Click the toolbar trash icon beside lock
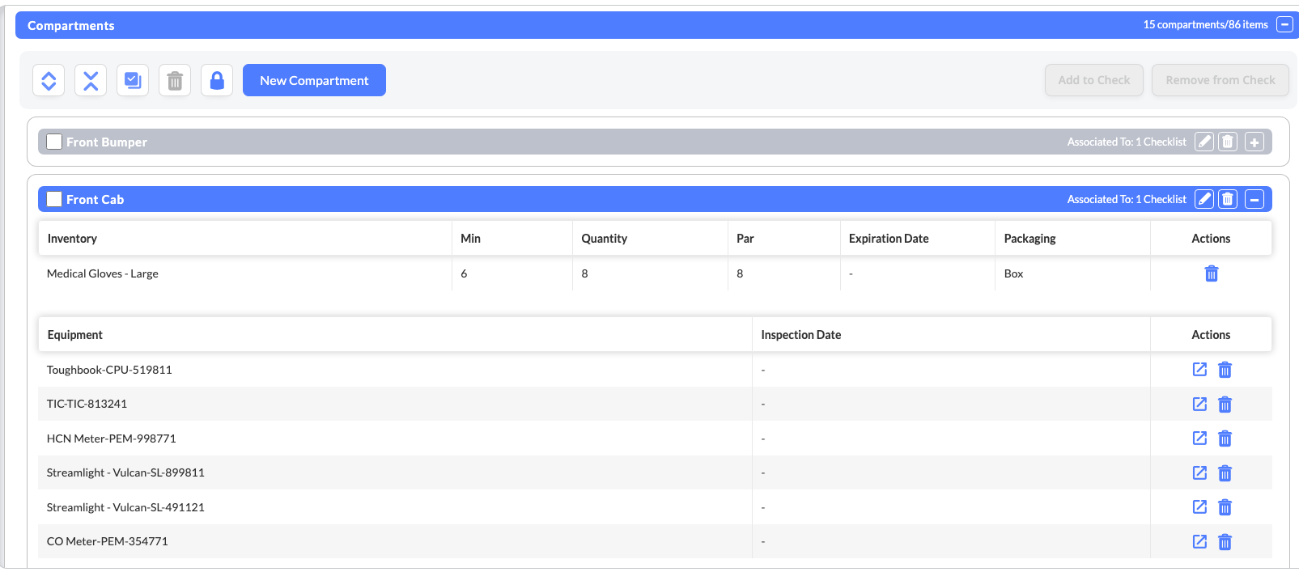 pos(175,80)
